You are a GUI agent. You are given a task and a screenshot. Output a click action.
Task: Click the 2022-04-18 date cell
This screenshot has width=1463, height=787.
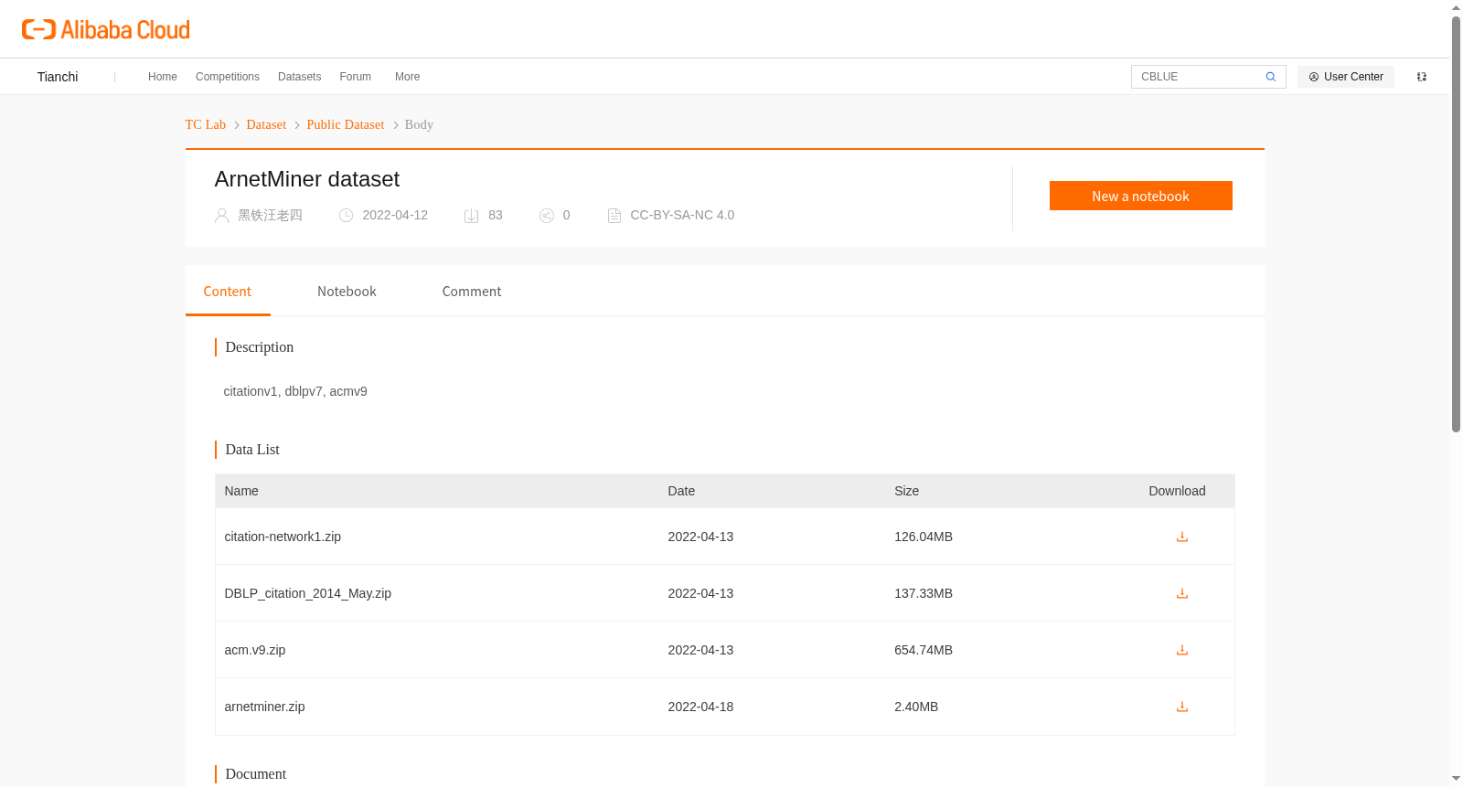point(700,707)
